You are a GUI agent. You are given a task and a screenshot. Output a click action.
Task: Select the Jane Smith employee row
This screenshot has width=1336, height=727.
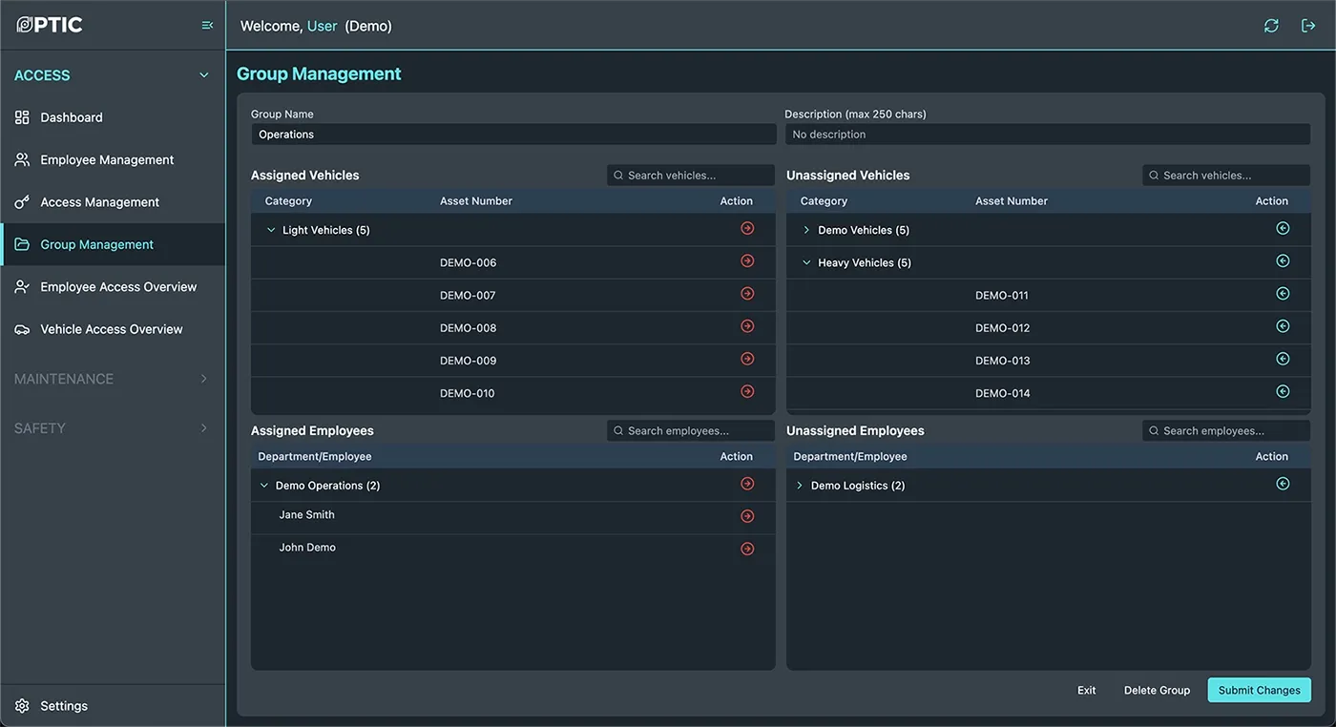(x=513, y=516)
